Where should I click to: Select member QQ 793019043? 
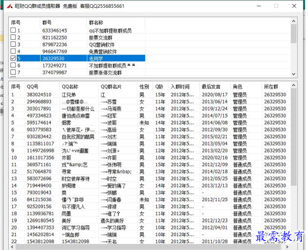[x=39, y=193]
